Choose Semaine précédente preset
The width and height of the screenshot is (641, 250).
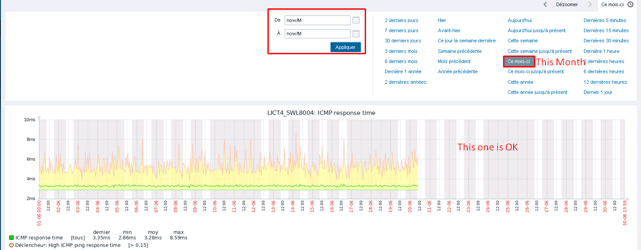click(460, 51)
